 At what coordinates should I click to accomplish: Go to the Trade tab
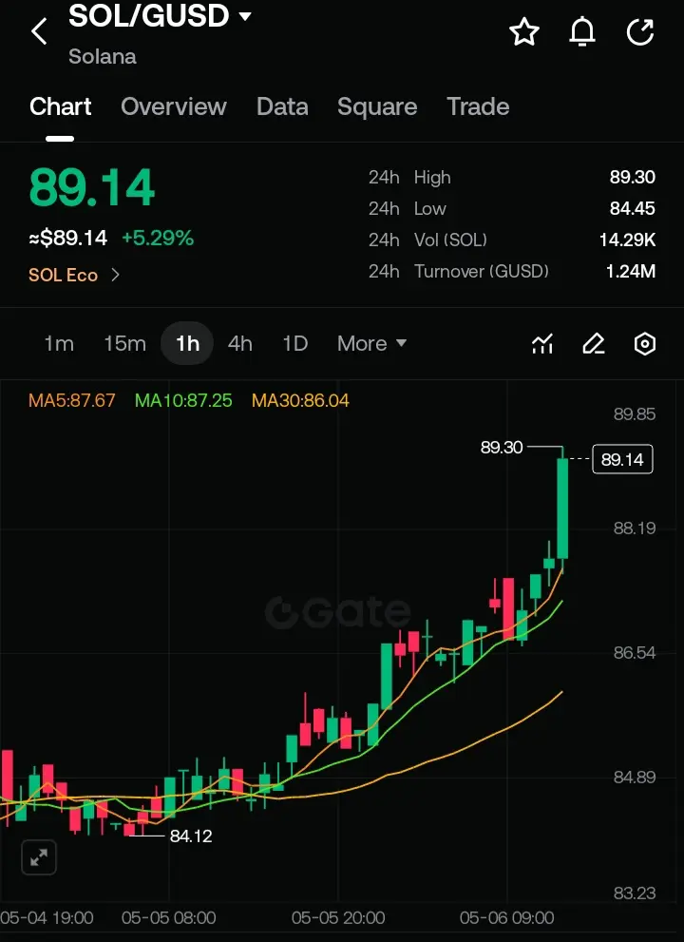(478, 106)
